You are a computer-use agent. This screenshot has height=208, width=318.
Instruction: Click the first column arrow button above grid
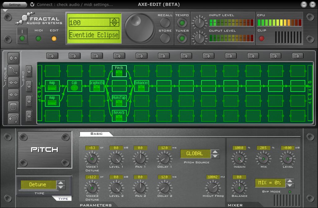(52, 56)
